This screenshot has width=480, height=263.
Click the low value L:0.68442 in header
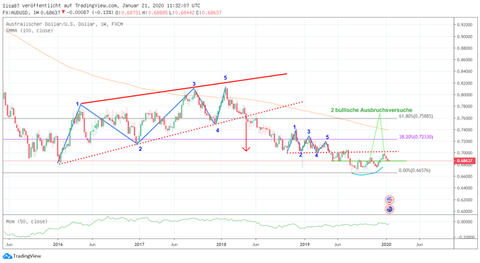[x=182, y=13]
